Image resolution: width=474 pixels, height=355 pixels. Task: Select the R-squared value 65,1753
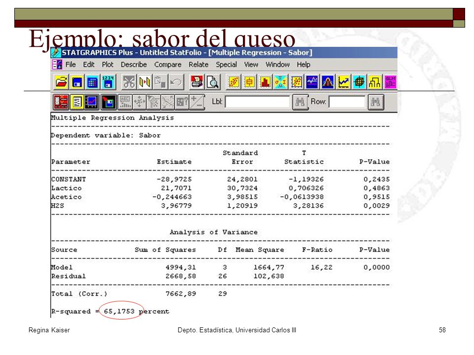pyautogui.click(x=119, y=311)
